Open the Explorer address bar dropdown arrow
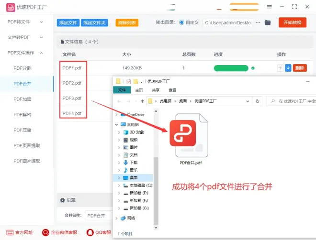The image size is (316, 240). 248,101
